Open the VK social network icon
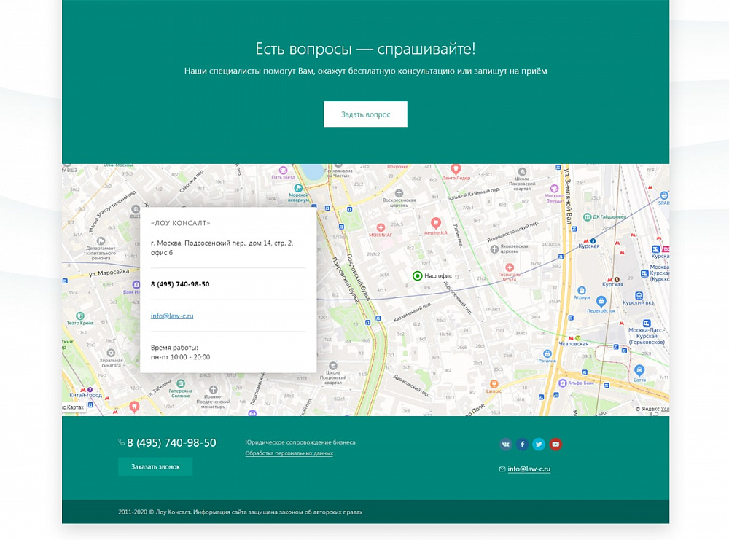 505,445
